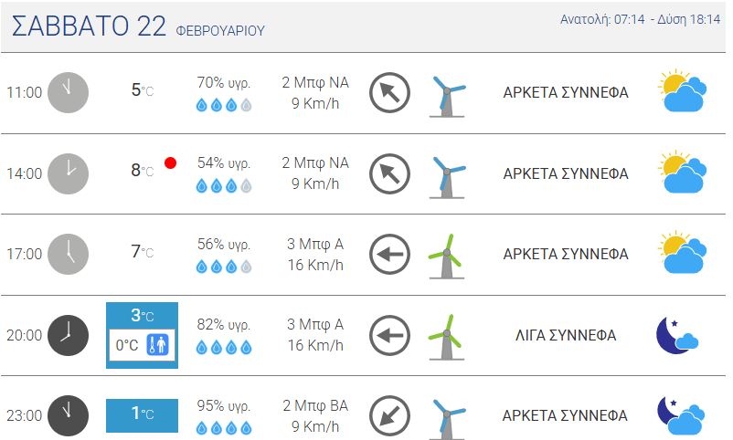Click the ΣΑΒΒΑΤΟ 22 date heading
The height and width of the screenshot is (440, 733).
click(x=89, y=26)
